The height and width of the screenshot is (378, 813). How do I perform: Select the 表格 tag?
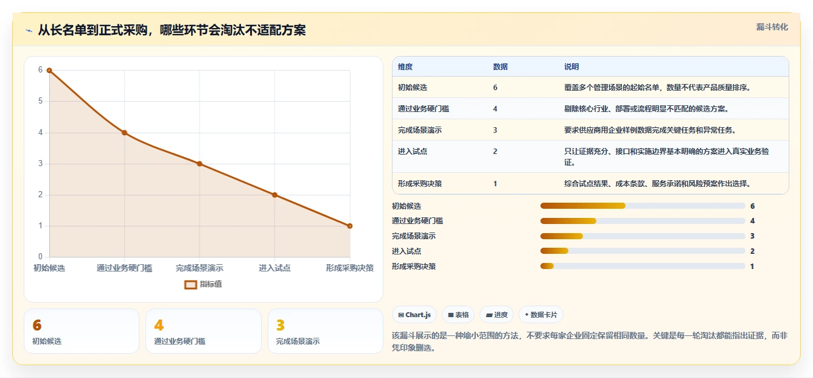click(458, 315)
